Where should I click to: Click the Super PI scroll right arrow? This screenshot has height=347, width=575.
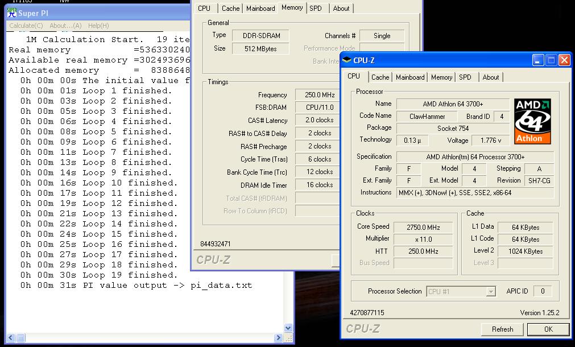tap(279, 337)
